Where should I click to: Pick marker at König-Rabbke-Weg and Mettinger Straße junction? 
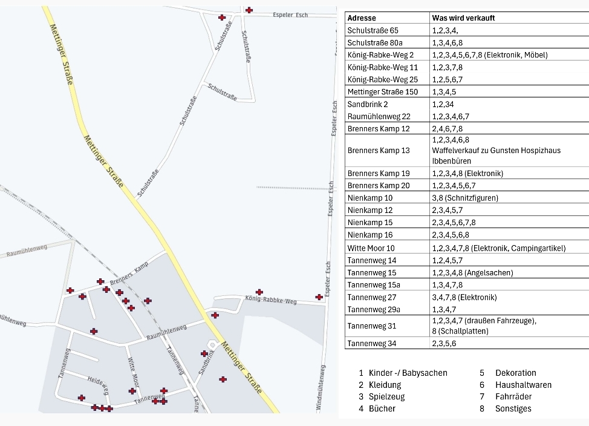point(215,315)
